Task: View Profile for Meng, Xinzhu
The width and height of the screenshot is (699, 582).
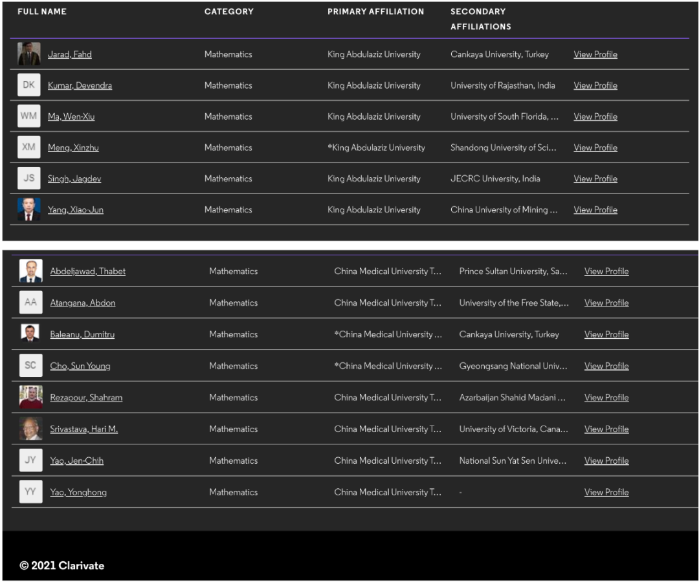Action: pos(595,148)
